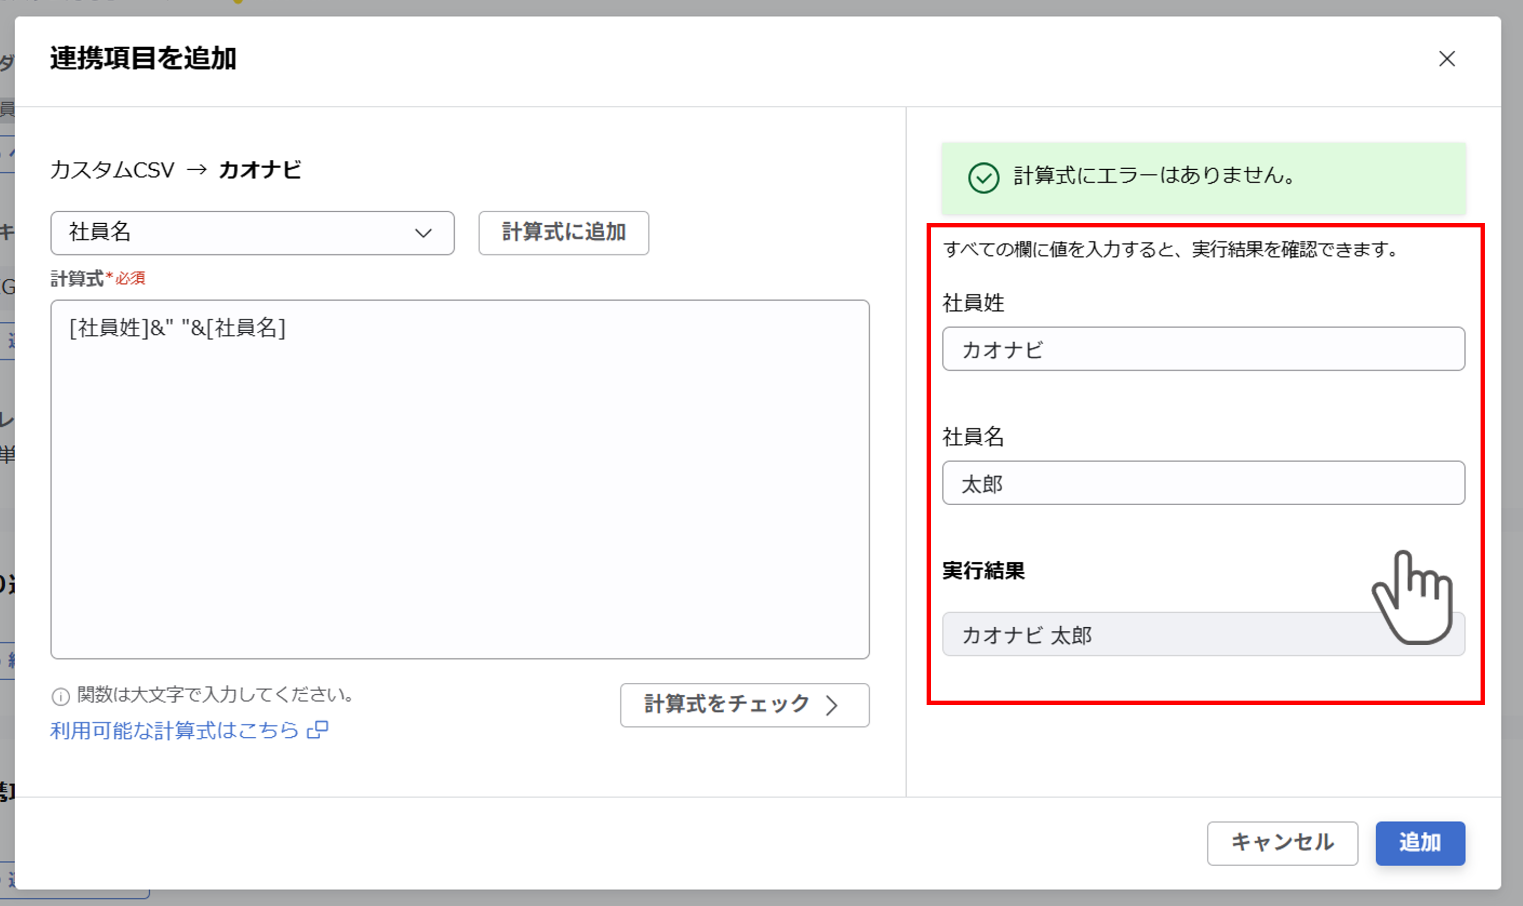Focus the 計算式 formula text area

(460, 478)
